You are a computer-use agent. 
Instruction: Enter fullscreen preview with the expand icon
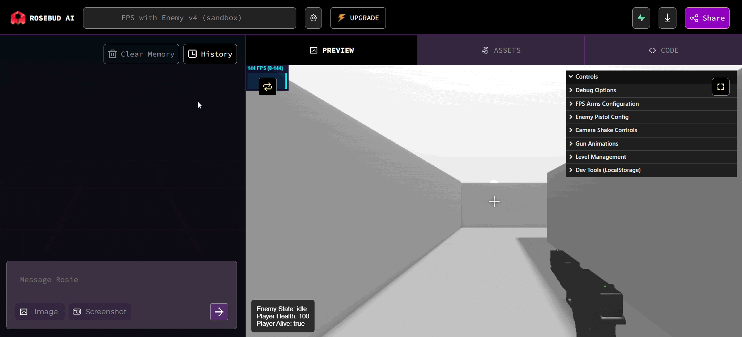[721, 87]
